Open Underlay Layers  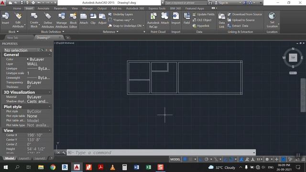pos(120,14)
